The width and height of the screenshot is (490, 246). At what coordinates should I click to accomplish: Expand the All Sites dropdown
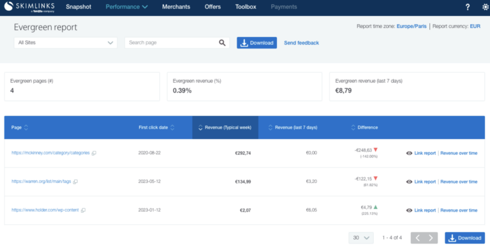point(66,43)
